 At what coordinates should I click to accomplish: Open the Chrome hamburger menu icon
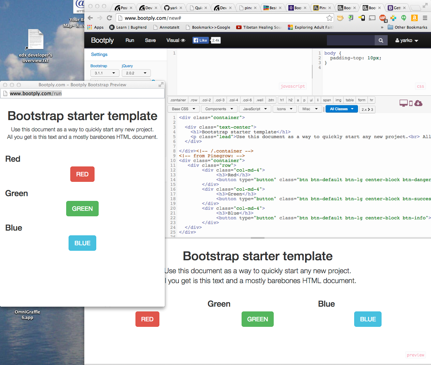point(425,18)
